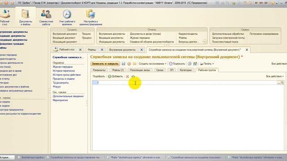The height and width of the screenshot is (161, 287).
Task: Open the Учет рабочего времени section
Action: (67, 17)
